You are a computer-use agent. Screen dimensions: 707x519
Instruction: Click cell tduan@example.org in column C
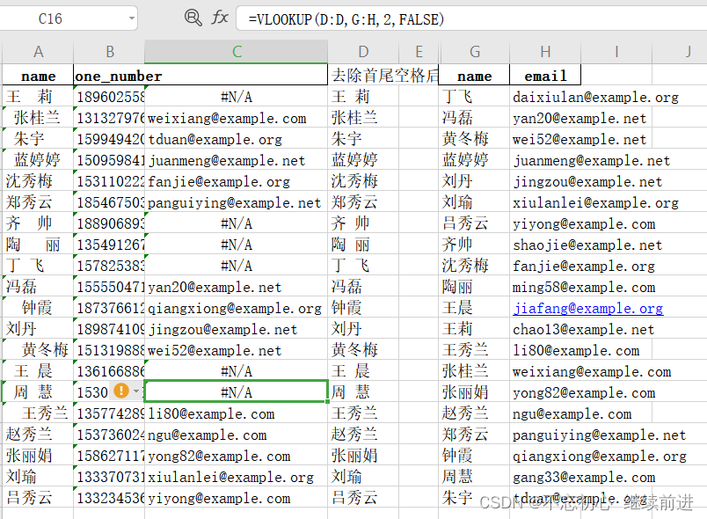pos(237,139)
